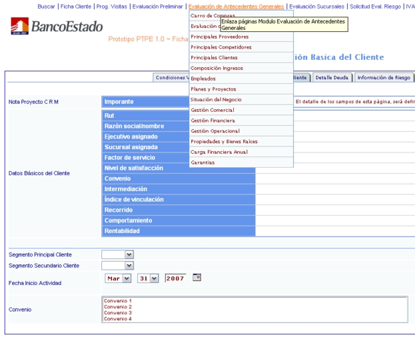Select Convenio 2 in the list box

(118, 306)
